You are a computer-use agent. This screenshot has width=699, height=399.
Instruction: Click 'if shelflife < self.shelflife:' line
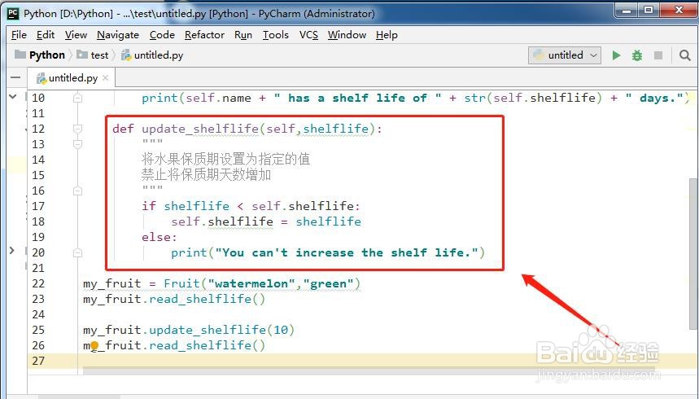pos(251,206)
